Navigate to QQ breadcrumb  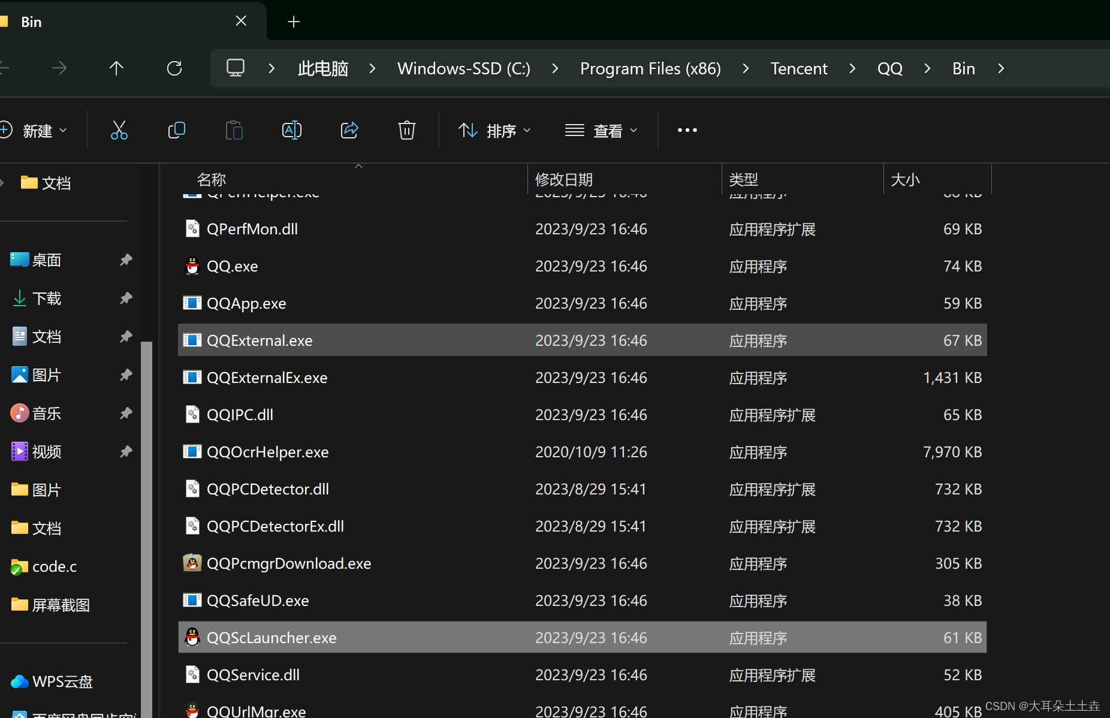(x=890, y=68)
